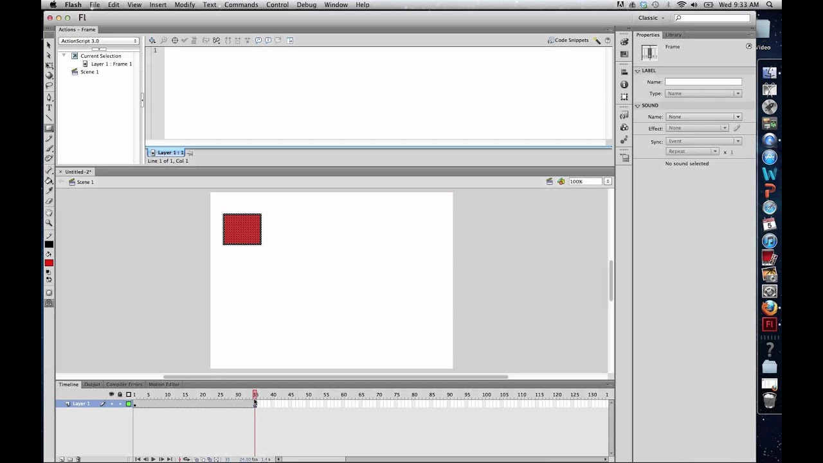The height and width of the screenshot is (463, 823).
Task: Open the ActionScript 3.0 version dropdown
Action: click(98, 41)
